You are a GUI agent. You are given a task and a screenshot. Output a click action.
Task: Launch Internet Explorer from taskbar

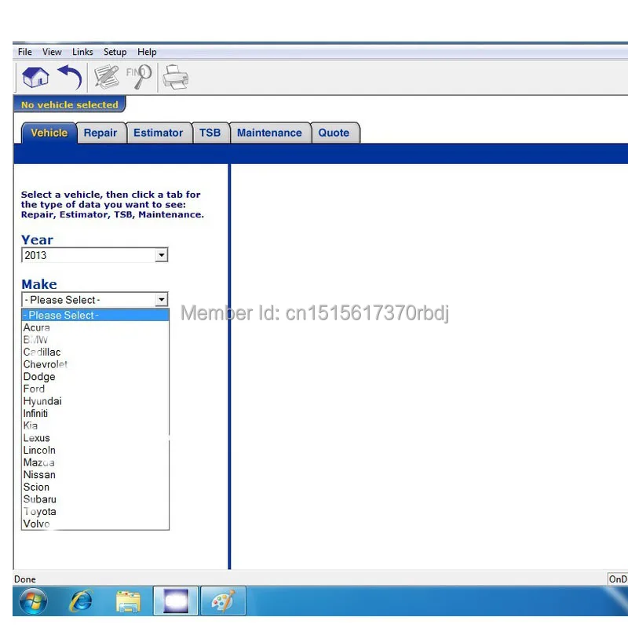point(81,601)
